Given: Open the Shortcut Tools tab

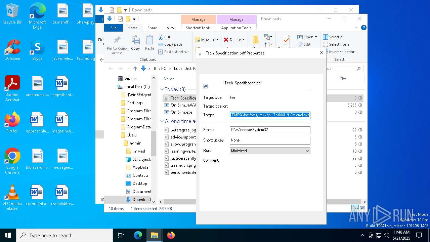Looking at the screenshot, I should 198,28.
